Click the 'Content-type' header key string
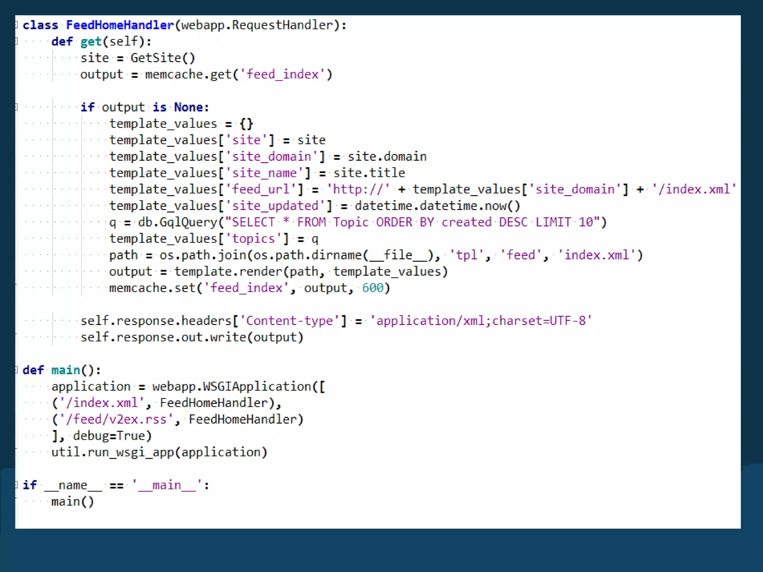 coord(289,321)
